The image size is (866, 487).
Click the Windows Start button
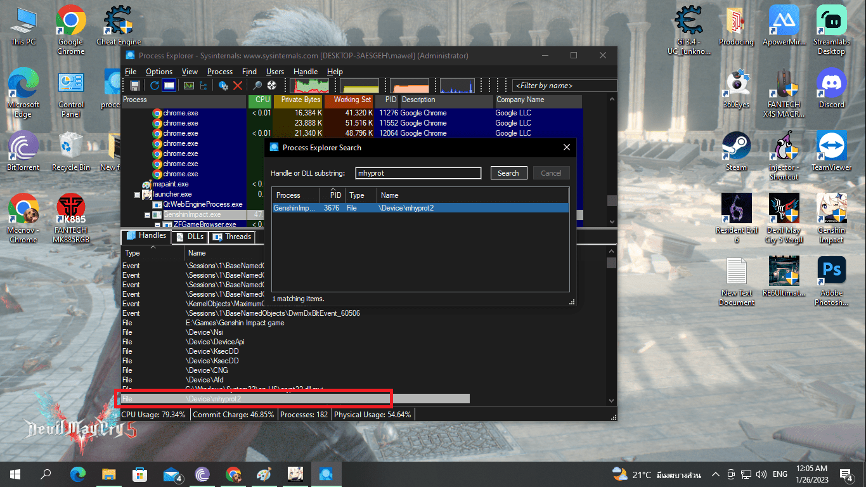tap(15, 474)
